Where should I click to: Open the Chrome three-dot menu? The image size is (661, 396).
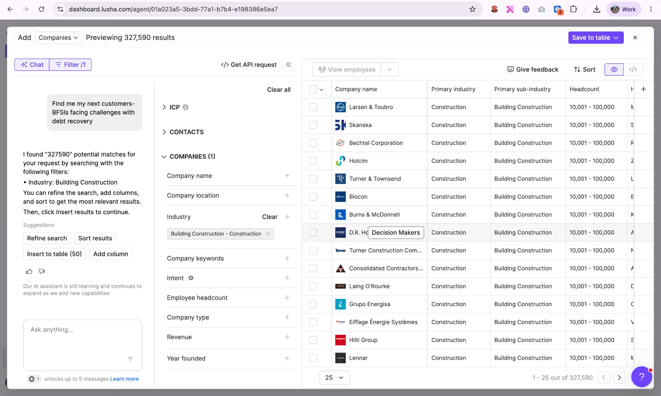point(651,9)
